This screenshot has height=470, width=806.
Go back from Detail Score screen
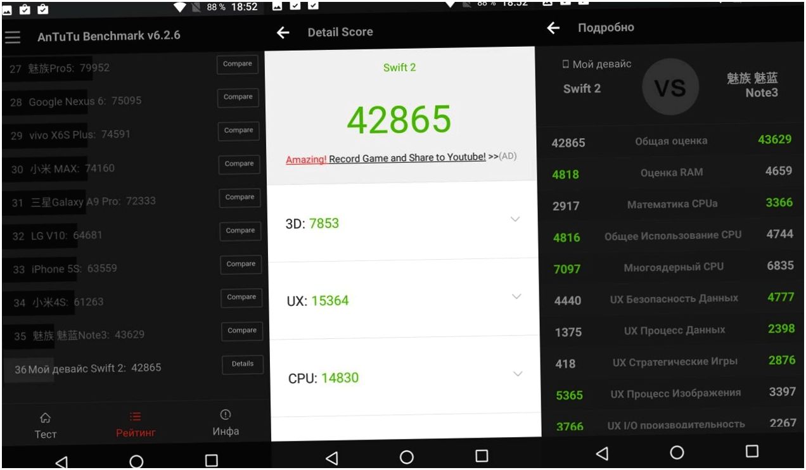point(283,33)
